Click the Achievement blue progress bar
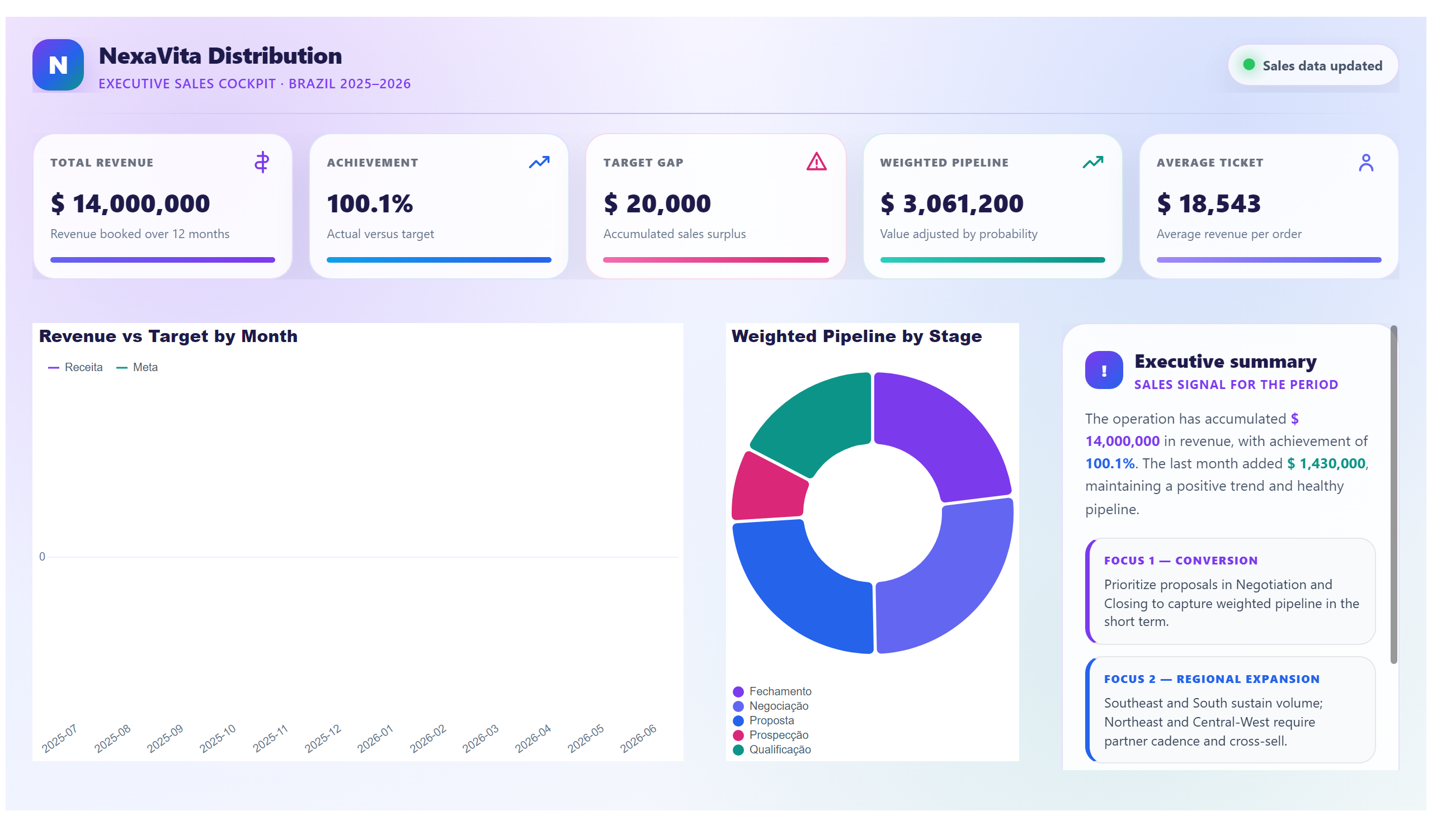1432x816 pixels. 439,260
